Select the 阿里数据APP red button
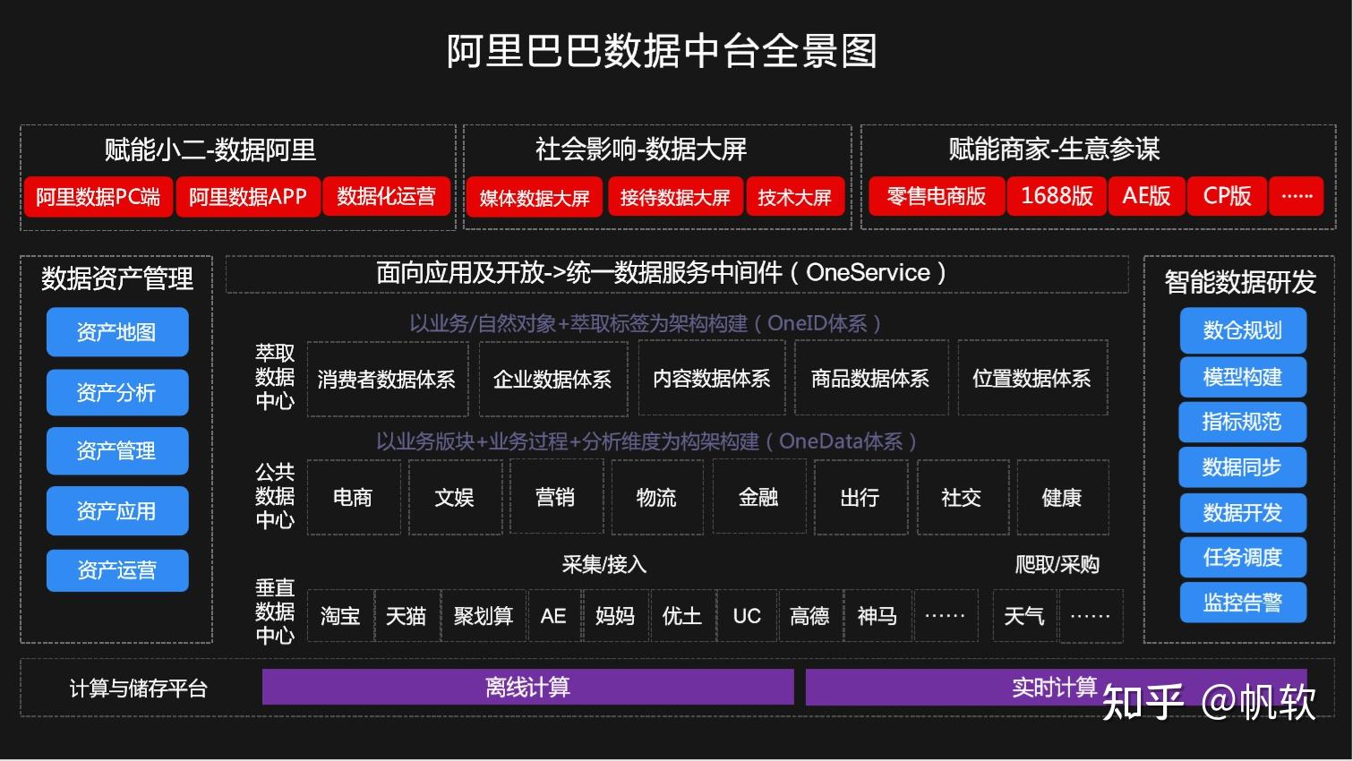The width and height of the screenshot is (1353, 761). point(247,197)
